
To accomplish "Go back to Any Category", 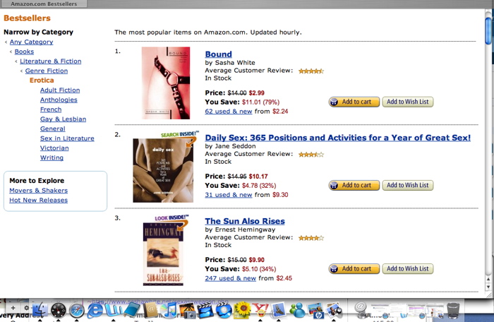I will click(x=31, y=42).
